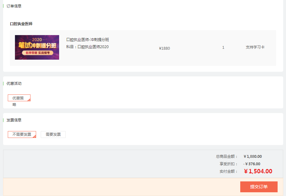Click the 订单信息 section header
The height and width of the screenshot is (196, 286).
[x=14, y=6]
